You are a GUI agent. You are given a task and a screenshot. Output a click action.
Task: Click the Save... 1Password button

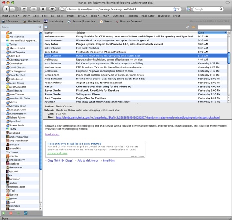[106, 21]
